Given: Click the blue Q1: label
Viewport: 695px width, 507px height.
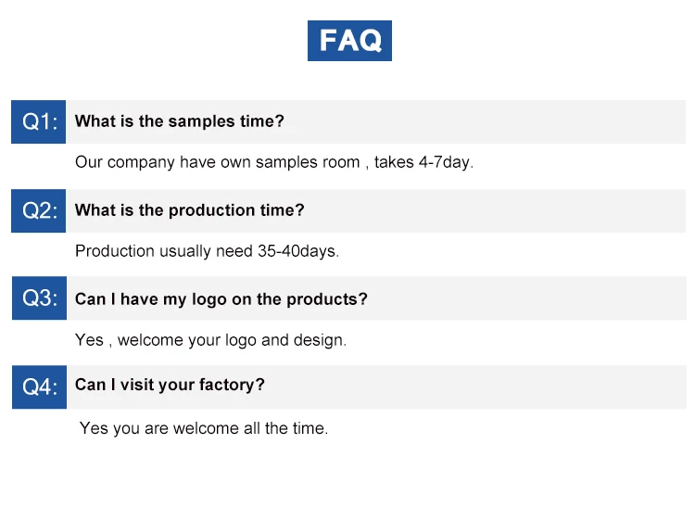Looking at the screenshot, I should [x=39, y=121].
